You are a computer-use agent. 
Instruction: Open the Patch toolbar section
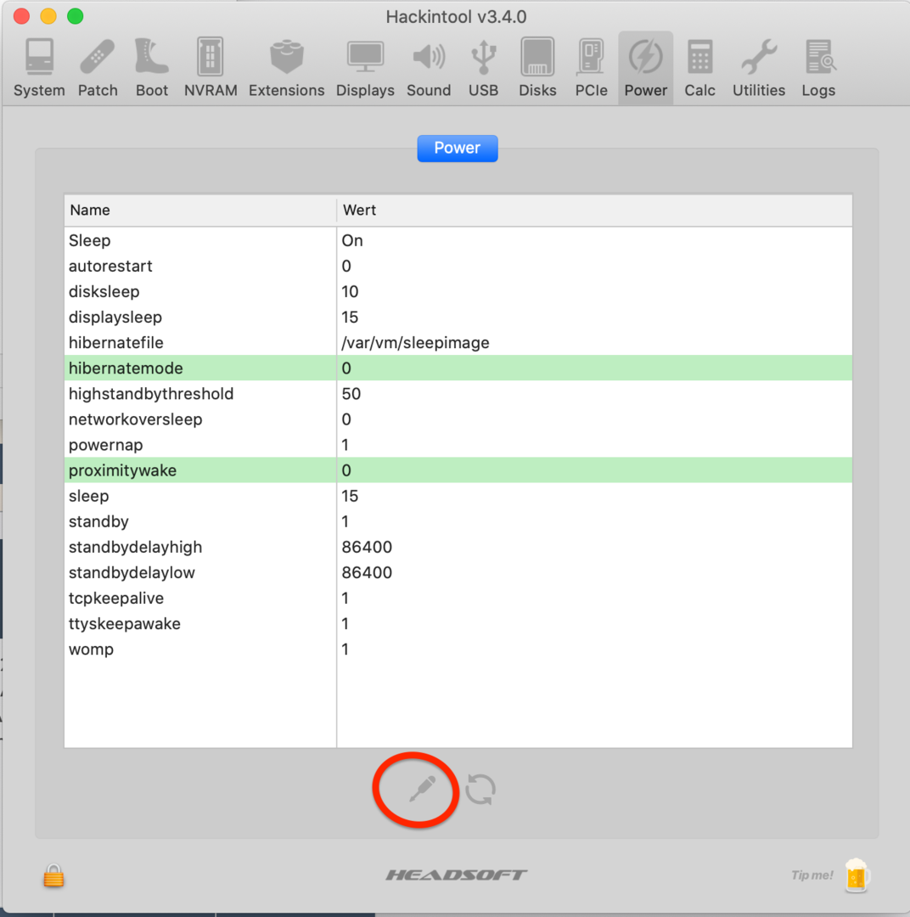coord(98,69)
